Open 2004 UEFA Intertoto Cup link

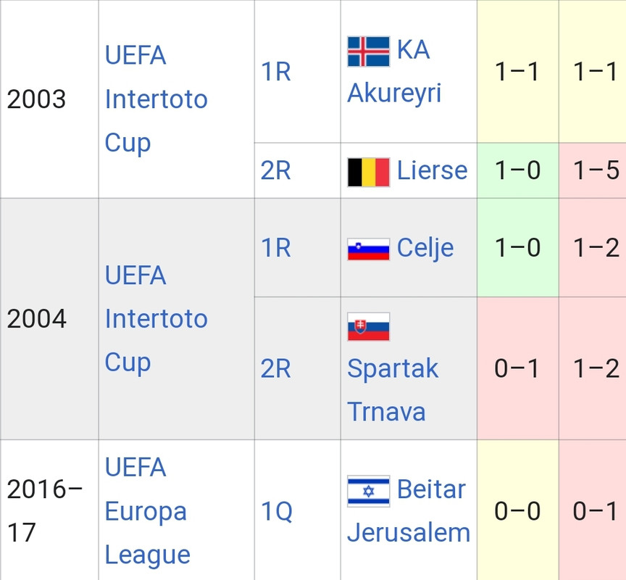click(156, 319)
